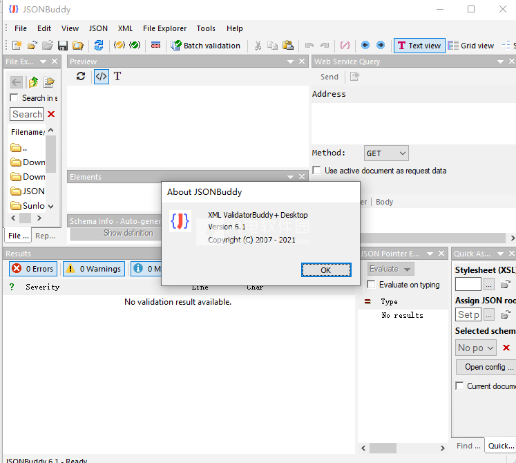Click the red X clear search icon

(x=51, y=114)
